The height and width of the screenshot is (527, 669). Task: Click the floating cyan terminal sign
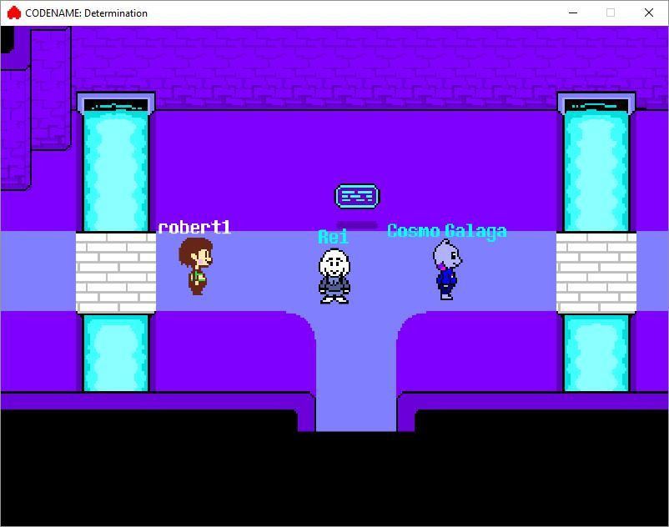[x=357, y=196]
